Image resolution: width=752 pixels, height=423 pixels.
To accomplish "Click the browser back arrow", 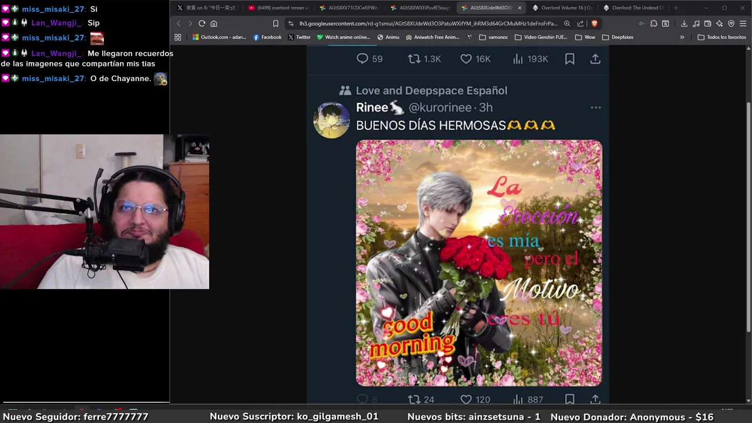I will [179, 23].
